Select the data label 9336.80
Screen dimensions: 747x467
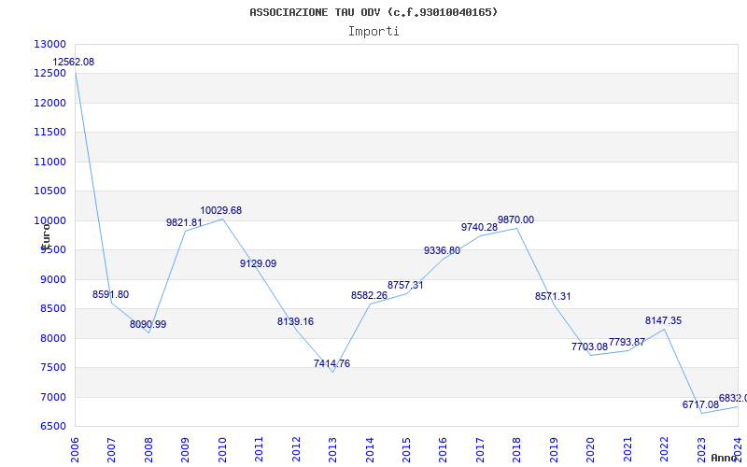[x=442, y=250]
